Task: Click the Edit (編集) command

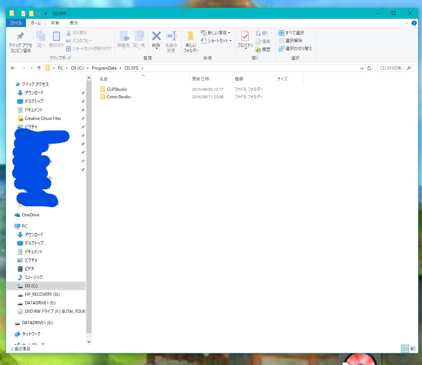Action: coord(263,42)
